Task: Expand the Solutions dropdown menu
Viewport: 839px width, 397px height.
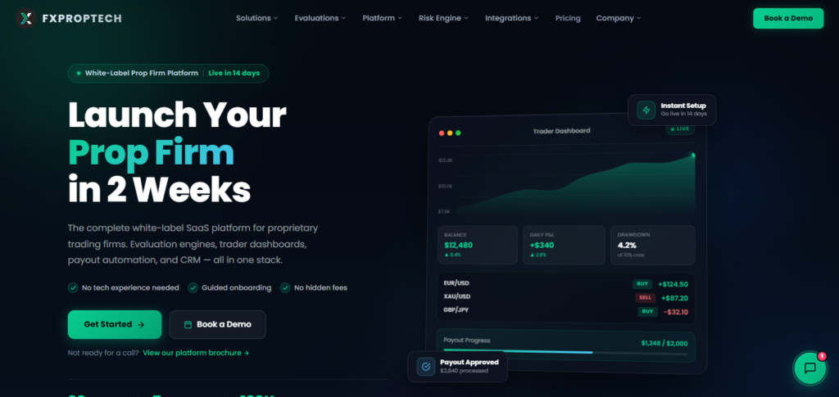Action: point(257,18)
